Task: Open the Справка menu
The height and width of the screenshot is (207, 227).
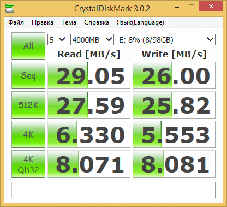Action: tap(97, 22)
